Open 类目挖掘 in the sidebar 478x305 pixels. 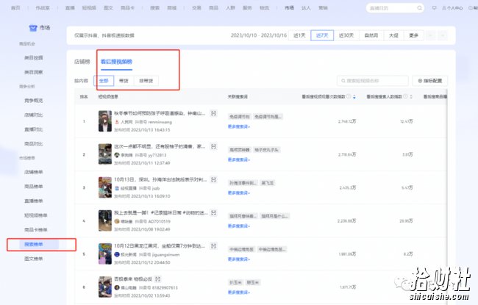coord(34,57)
